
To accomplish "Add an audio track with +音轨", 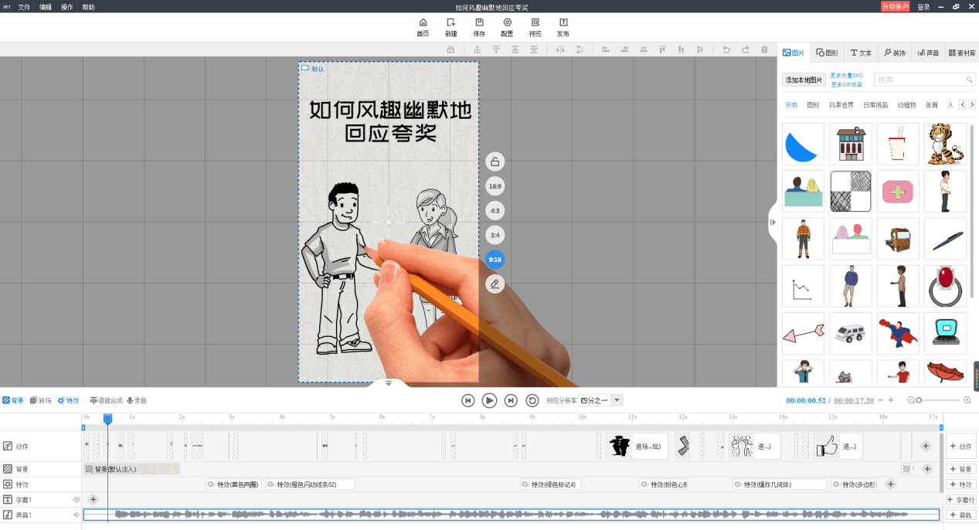I will tap(960, 515).
